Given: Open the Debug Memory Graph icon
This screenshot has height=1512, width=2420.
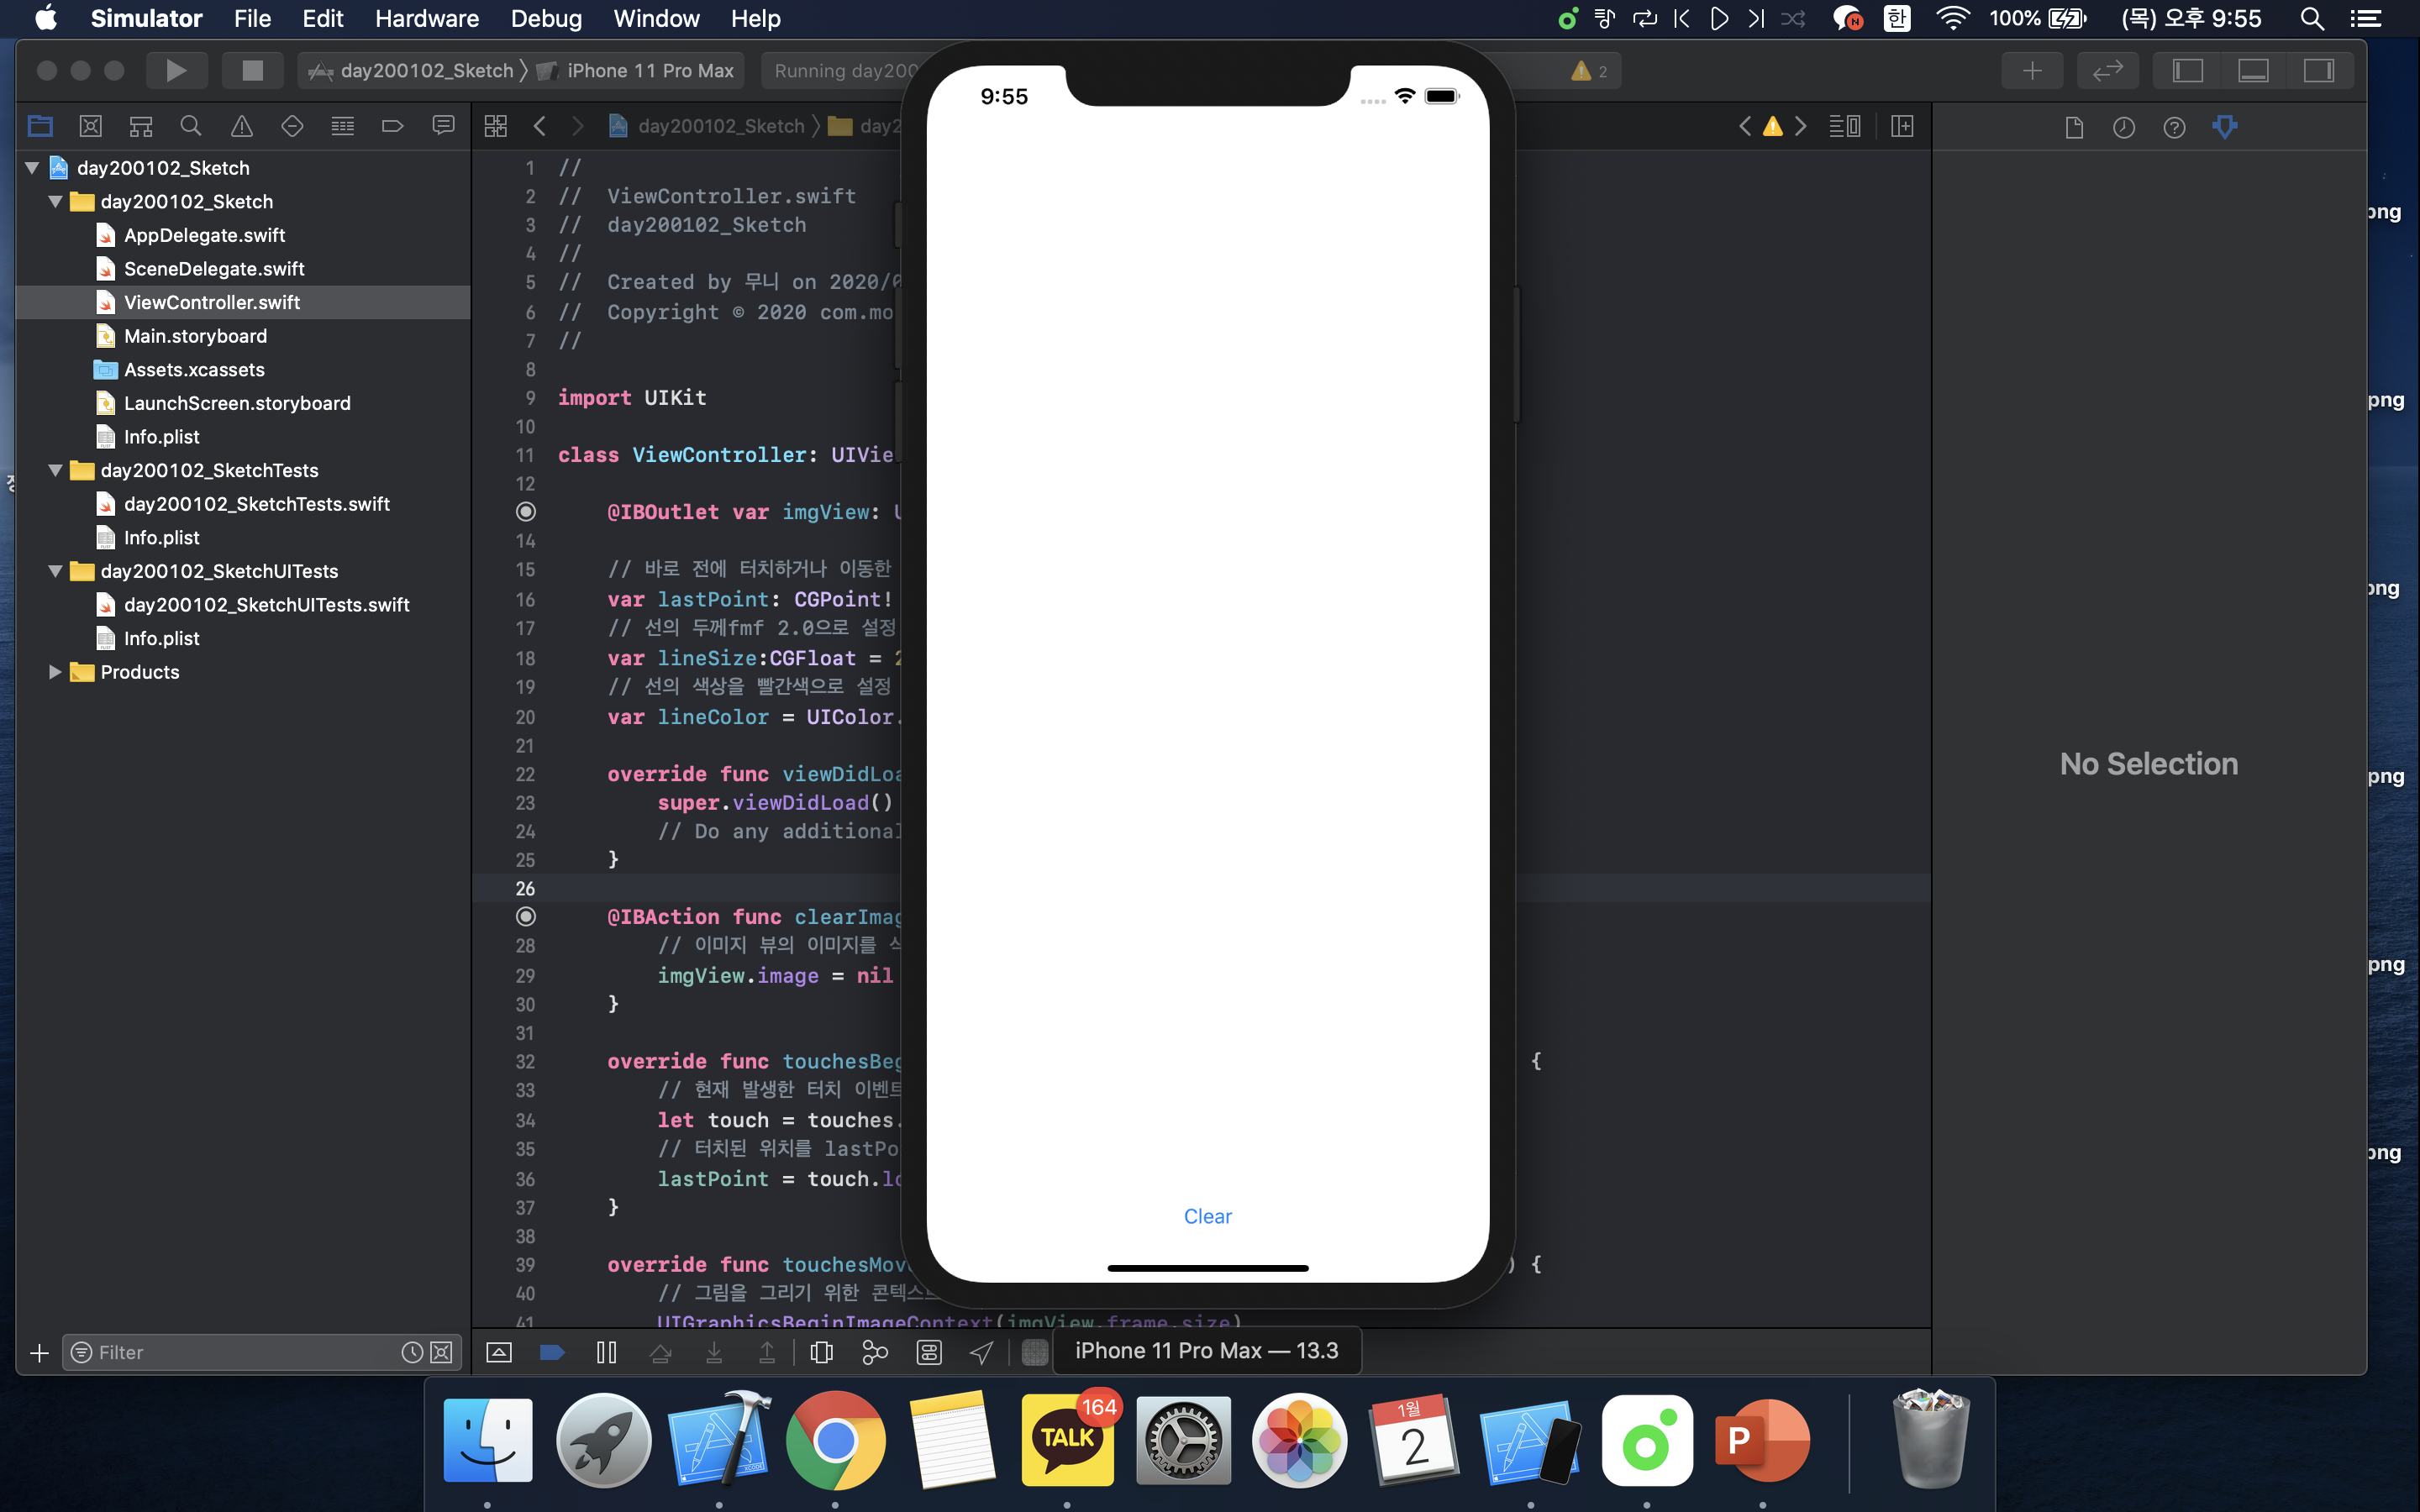Looking at the screenshot, I should 875,1352.
